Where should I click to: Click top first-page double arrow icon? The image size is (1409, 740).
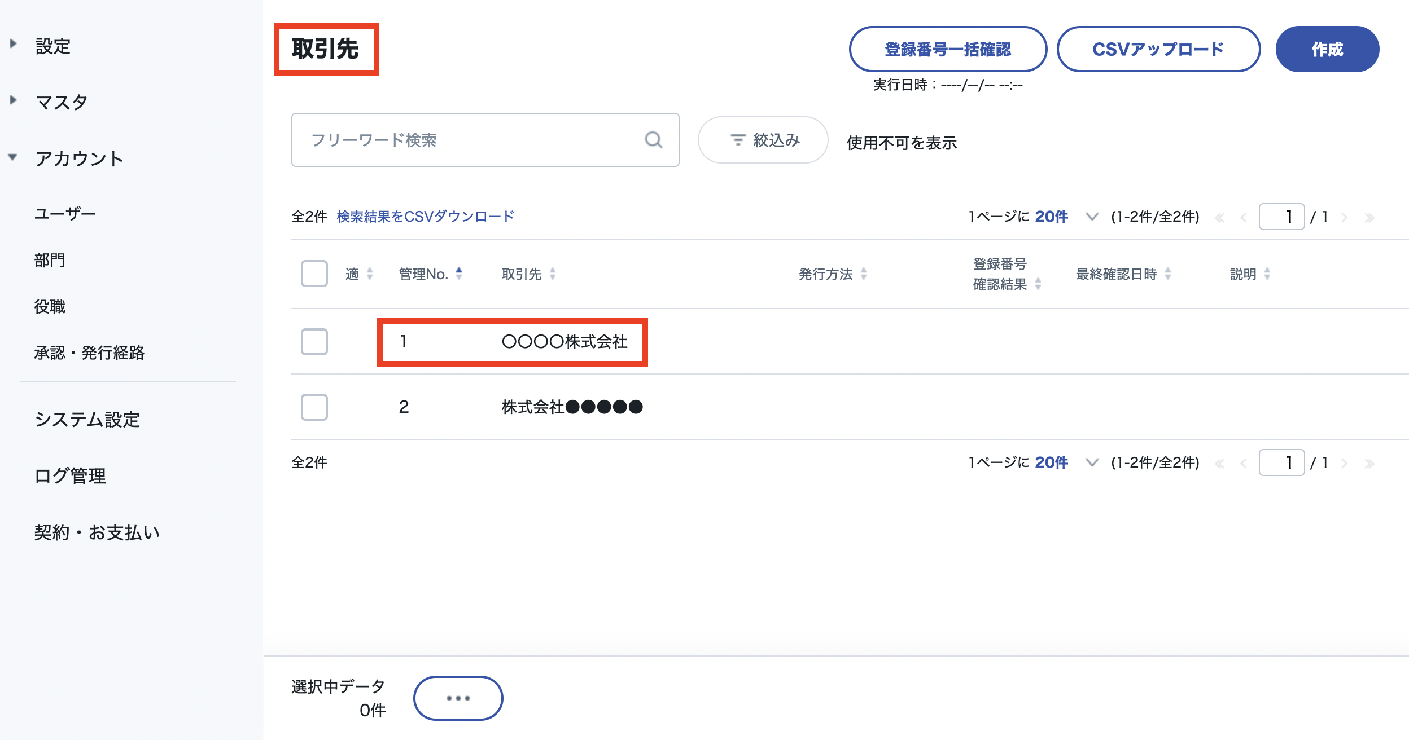pos(1219,218)
